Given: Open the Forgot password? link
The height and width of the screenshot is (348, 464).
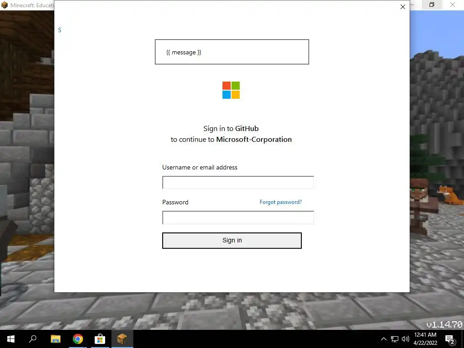Looking at the screenshot, I should click(280, 202).
